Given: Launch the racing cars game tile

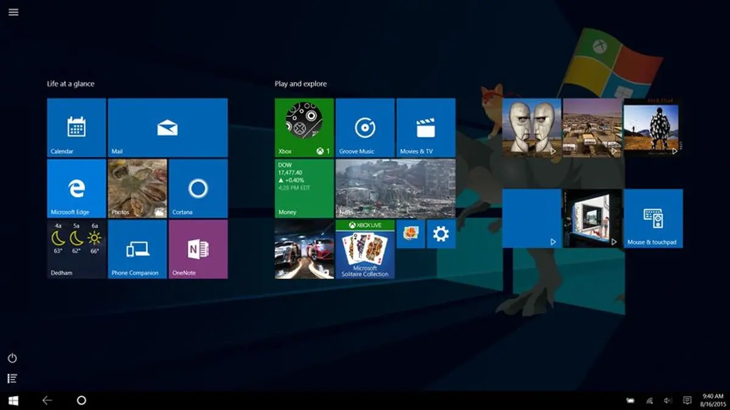Looking at the screenshot, I should click(304, 249).
